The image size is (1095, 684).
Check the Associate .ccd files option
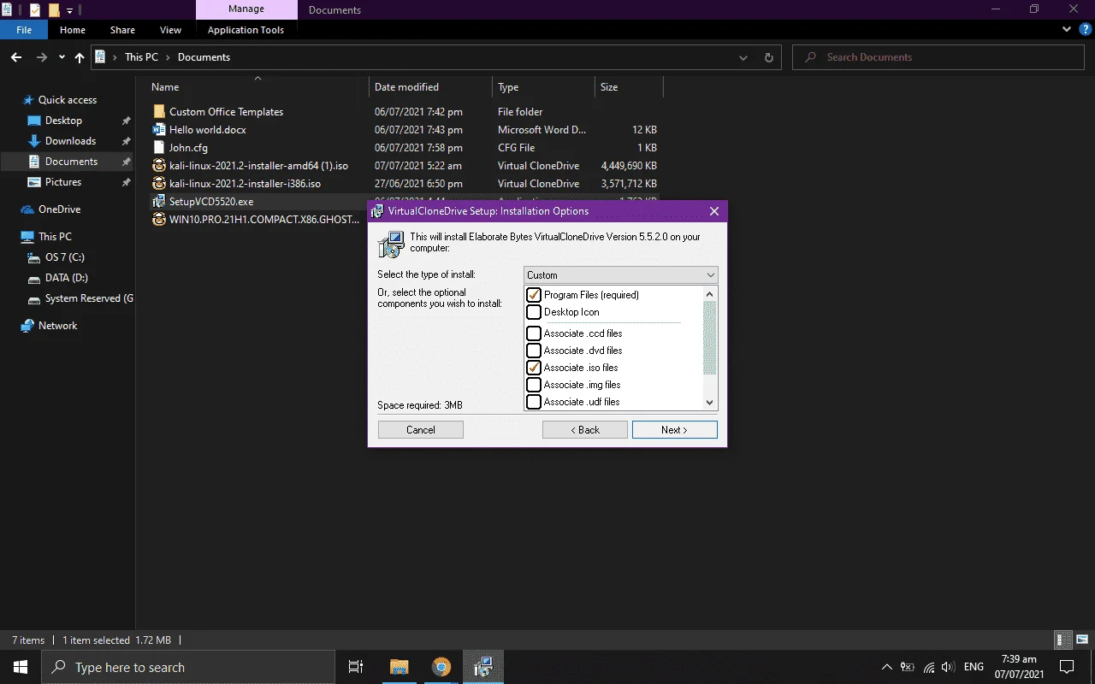click(534, 333)
